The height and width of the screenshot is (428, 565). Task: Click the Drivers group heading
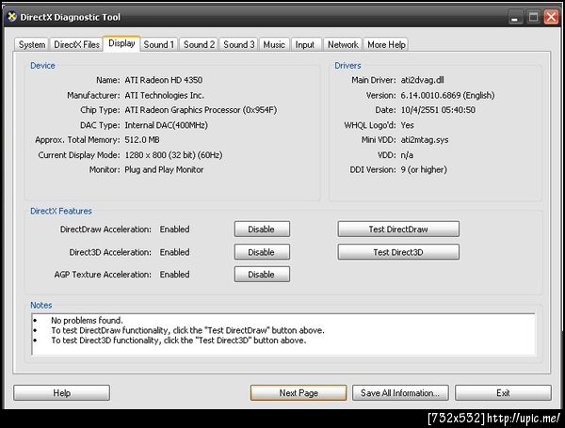(x=347, y=66)
